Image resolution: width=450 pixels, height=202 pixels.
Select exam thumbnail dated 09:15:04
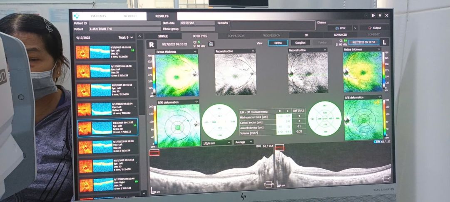(107, 108)
